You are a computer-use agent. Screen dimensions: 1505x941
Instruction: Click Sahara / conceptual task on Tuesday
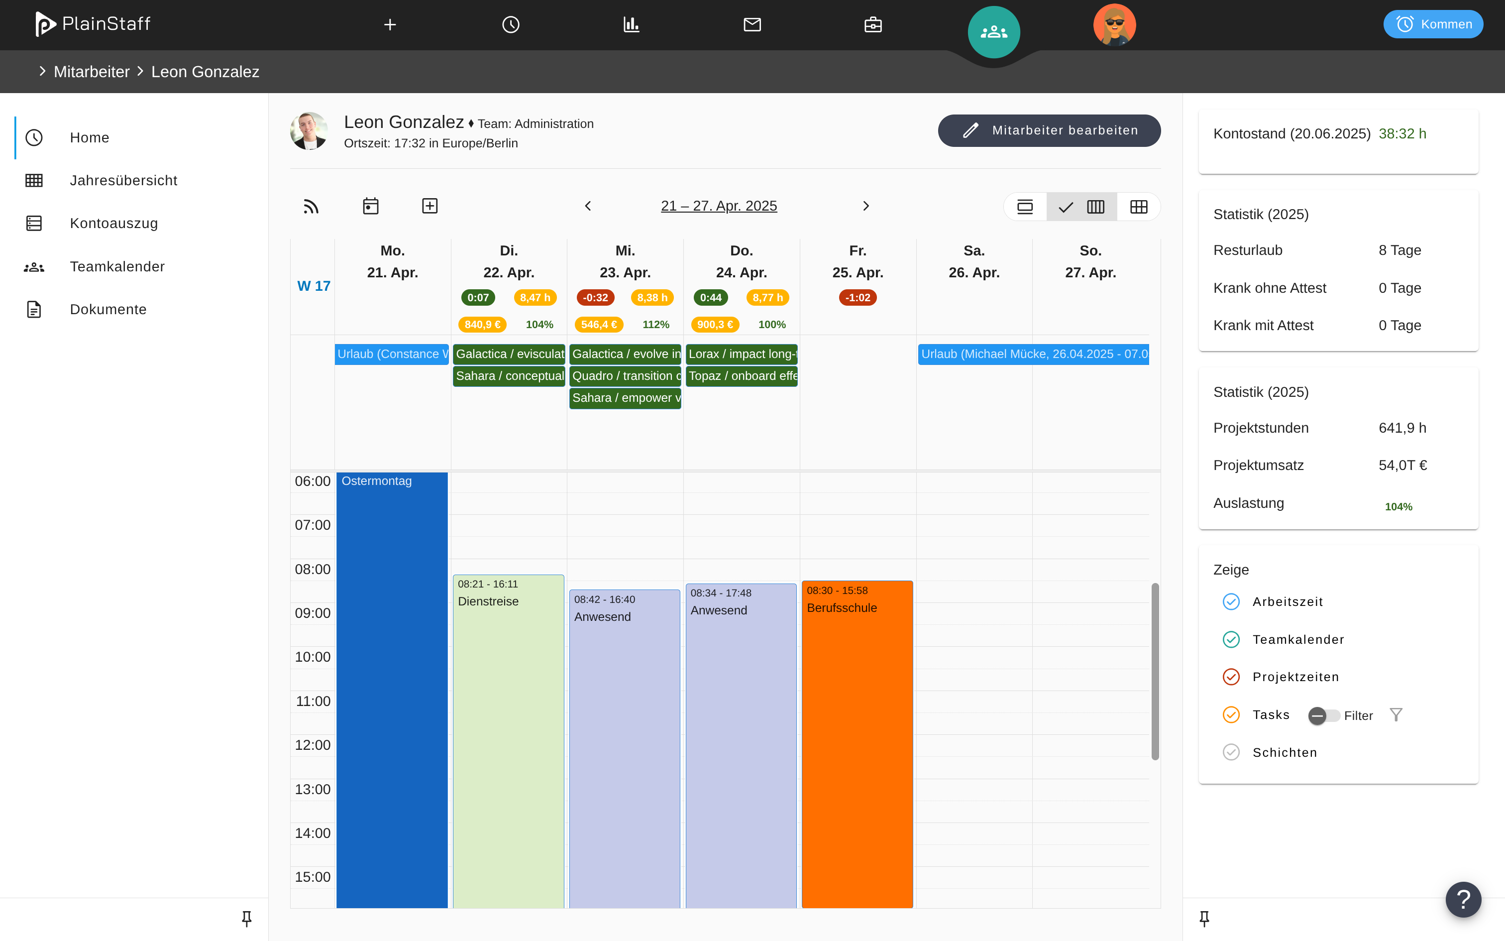point(509,376)
